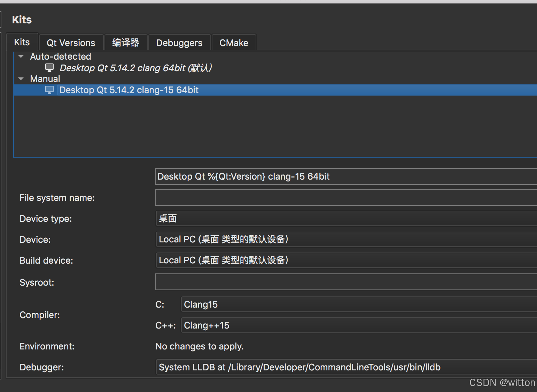537x392 pixels.
Task: Open the Build device dropdown
Action: tap(345, 261)
